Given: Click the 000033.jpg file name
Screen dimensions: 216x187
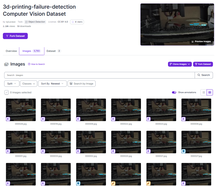Looking at the screenshot, I should click(56, 156).
